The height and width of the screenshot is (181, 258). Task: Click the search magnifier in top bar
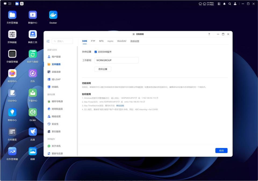coord(230,4)
